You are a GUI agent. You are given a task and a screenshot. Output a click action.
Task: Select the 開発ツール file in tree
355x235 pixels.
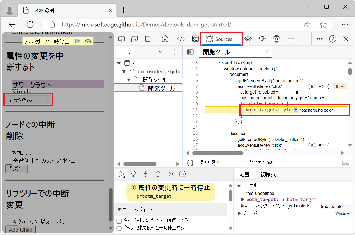(161, 88)
